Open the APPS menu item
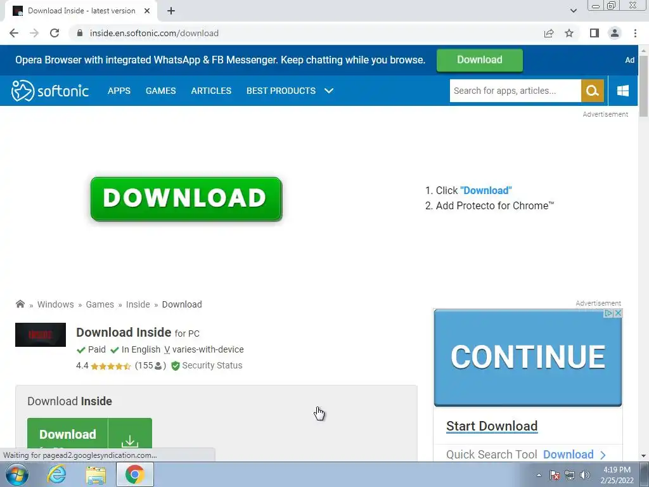 [119, 91]
